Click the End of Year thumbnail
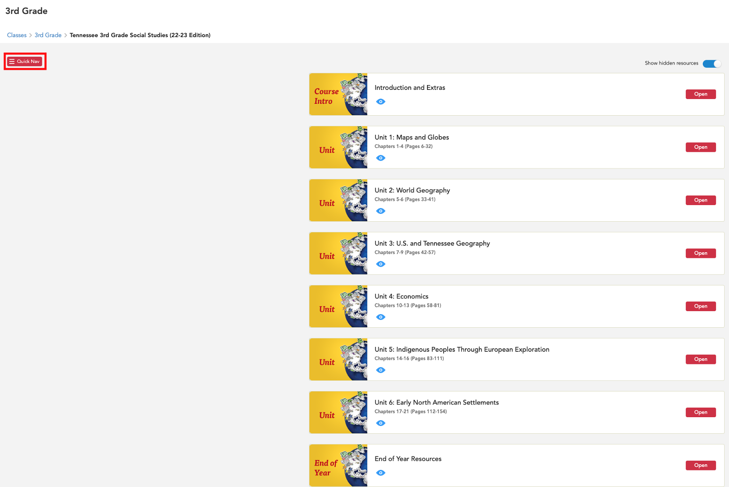Screen dimensions: 729x487 pos(338,466)
